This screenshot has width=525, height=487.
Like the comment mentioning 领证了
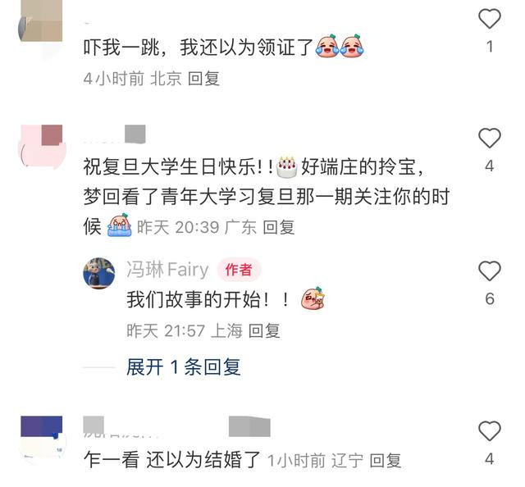(490, 19)
